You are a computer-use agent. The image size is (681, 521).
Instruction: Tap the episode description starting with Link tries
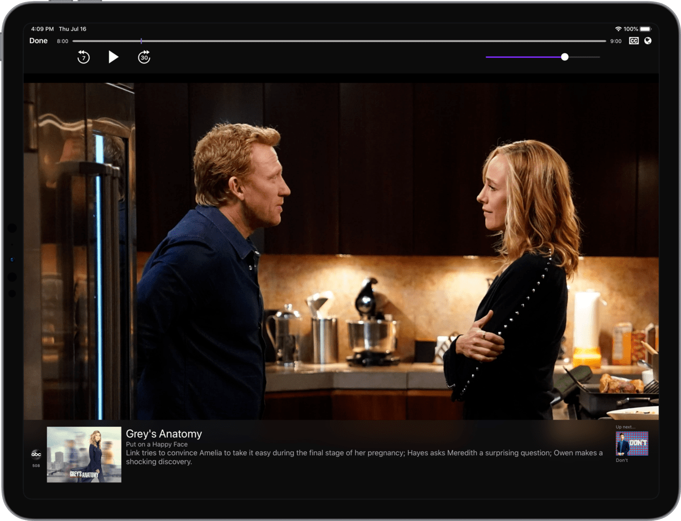point(364,458)
